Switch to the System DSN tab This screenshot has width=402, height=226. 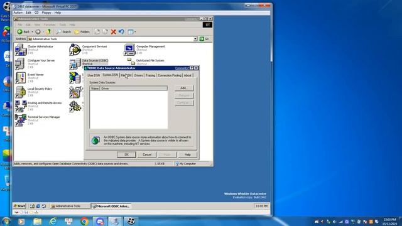coord(111,75)
